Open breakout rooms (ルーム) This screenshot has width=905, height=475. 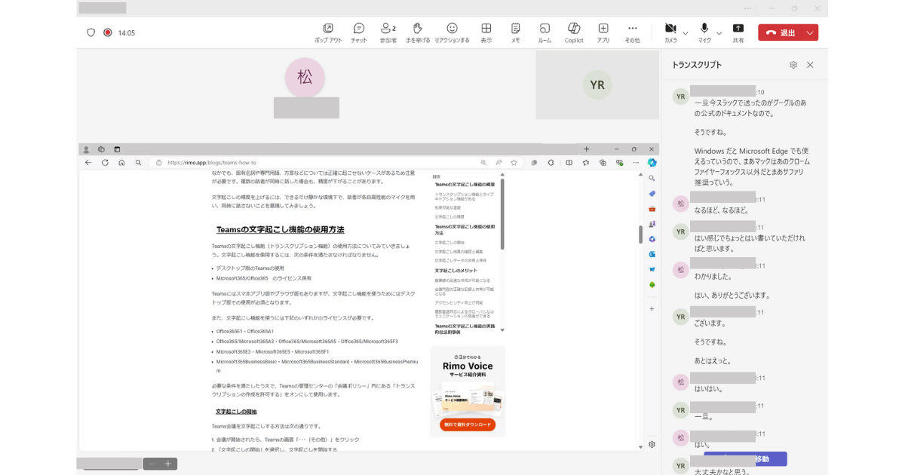544,32
